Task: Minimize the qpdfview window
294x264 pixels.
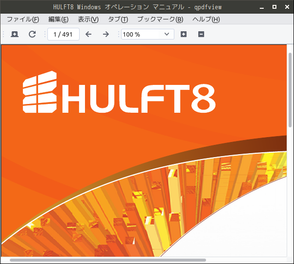Action: (262, 7)
